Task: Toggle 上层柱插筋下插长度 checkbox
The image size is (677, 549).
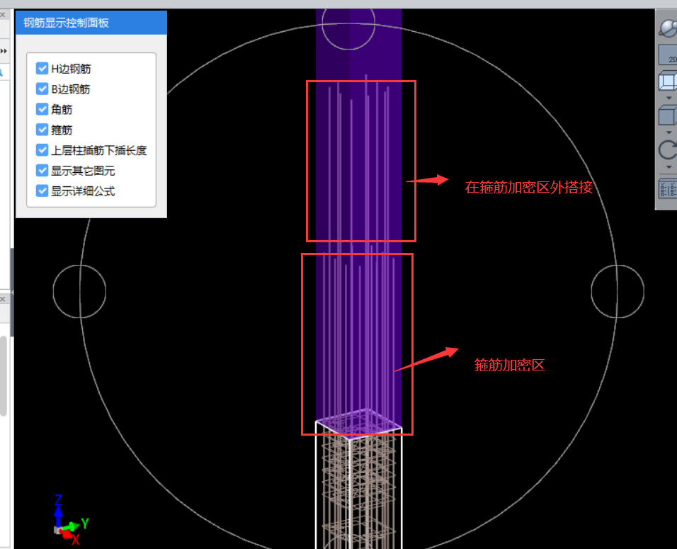Action: [42, 150]
